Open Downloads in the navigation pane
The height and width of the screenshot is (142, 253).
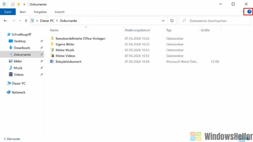(22, 48)
